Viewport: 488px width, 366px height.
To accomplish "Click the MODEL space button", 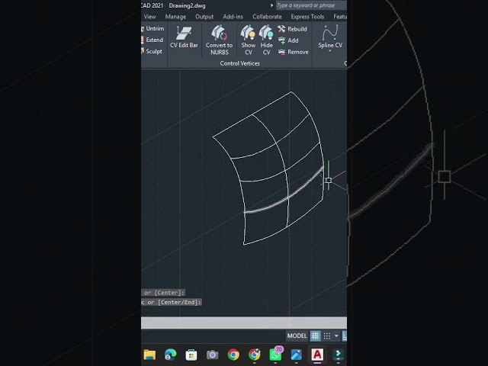I will click(297, 335).
